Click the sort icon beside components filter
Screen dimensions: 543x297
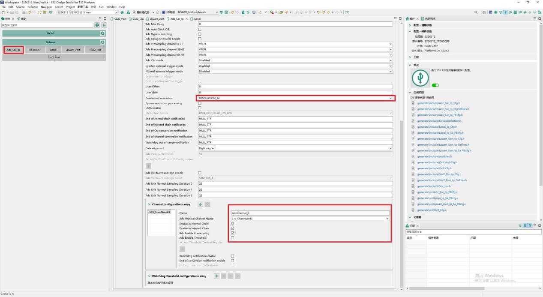(x=104, y=25)
